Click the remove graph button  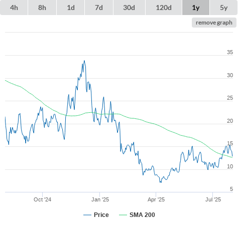(214, 23)
